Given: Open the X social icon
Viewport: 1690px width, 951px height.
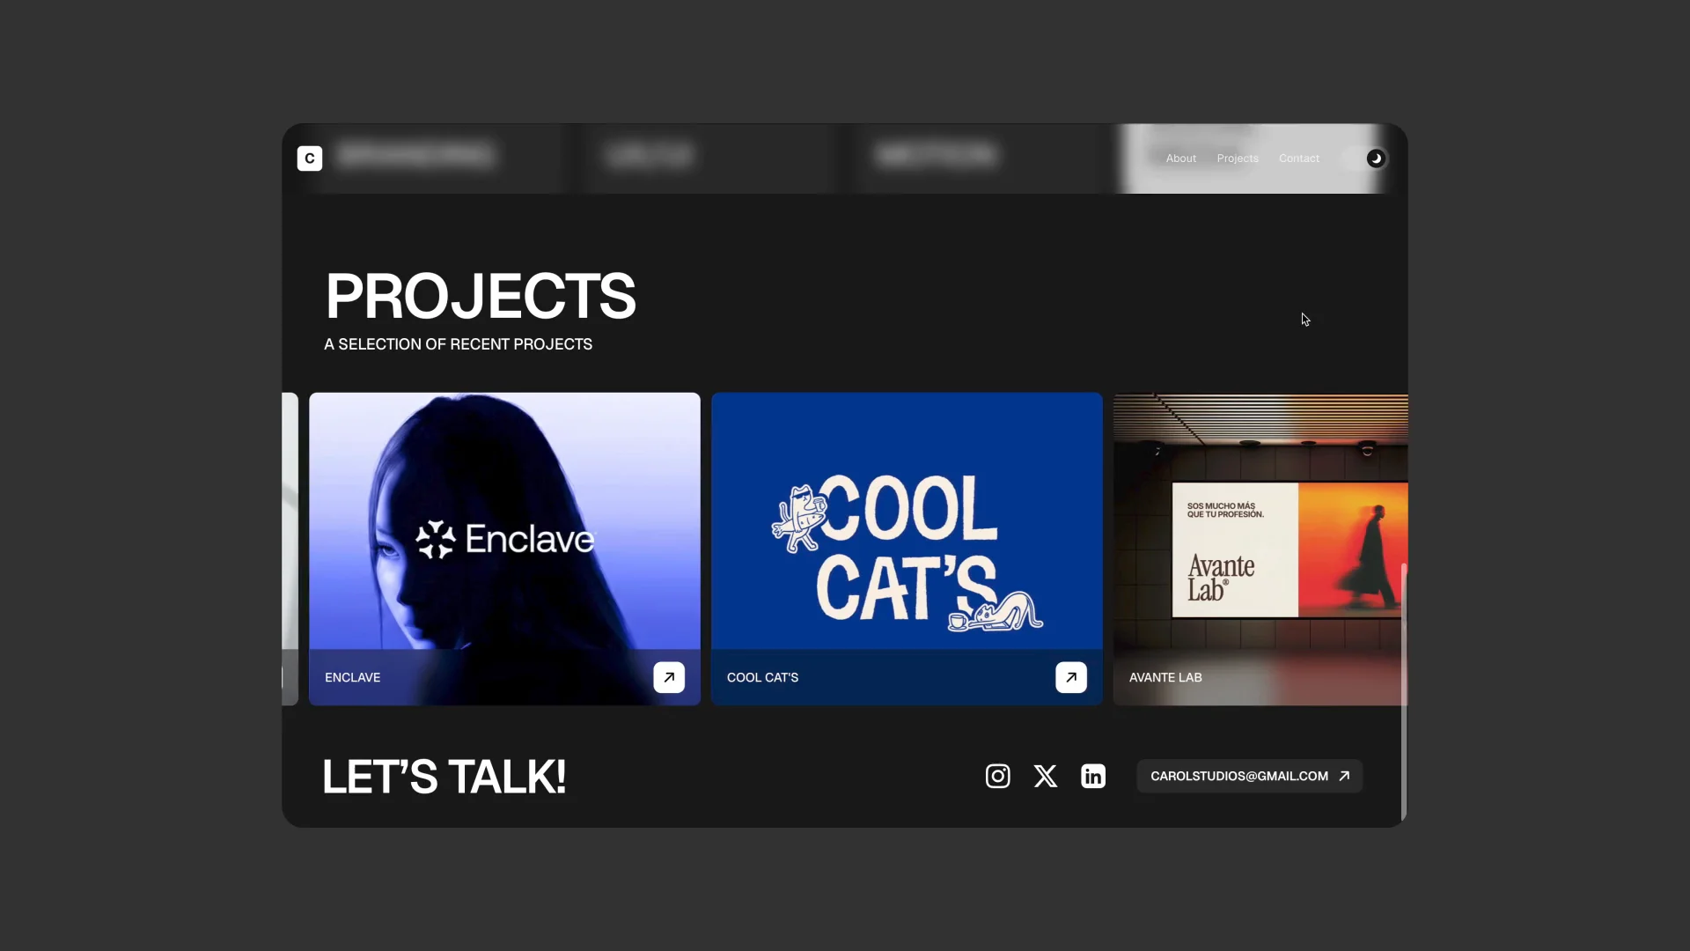Looking at the screenshot, I should tap(1046, 776).
